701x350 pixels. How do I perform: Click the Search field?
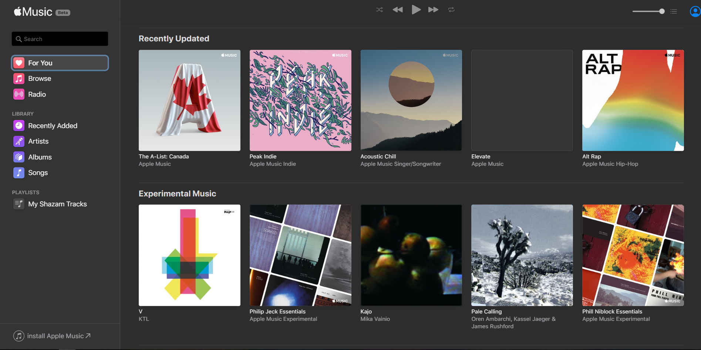point(60,39)
